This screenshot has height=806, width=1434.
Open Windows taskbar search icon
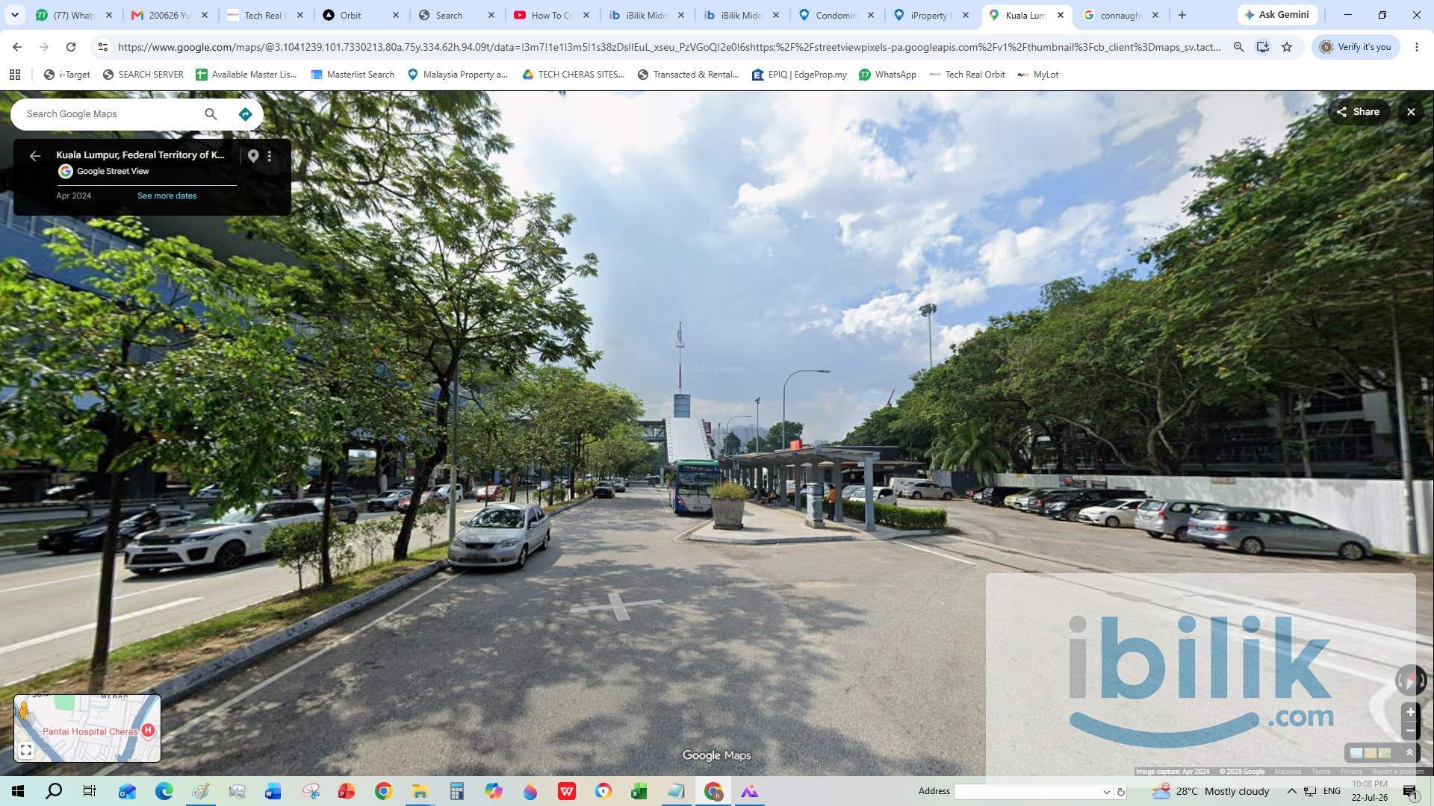point(54,791)
